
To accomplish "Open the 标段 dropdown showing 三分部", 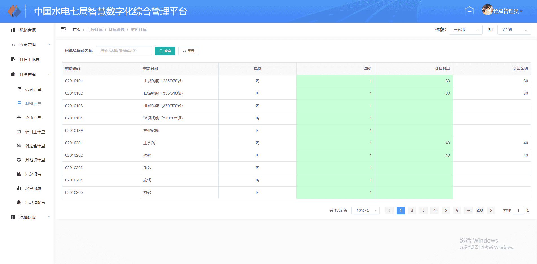I will click(x=465, y=30).
